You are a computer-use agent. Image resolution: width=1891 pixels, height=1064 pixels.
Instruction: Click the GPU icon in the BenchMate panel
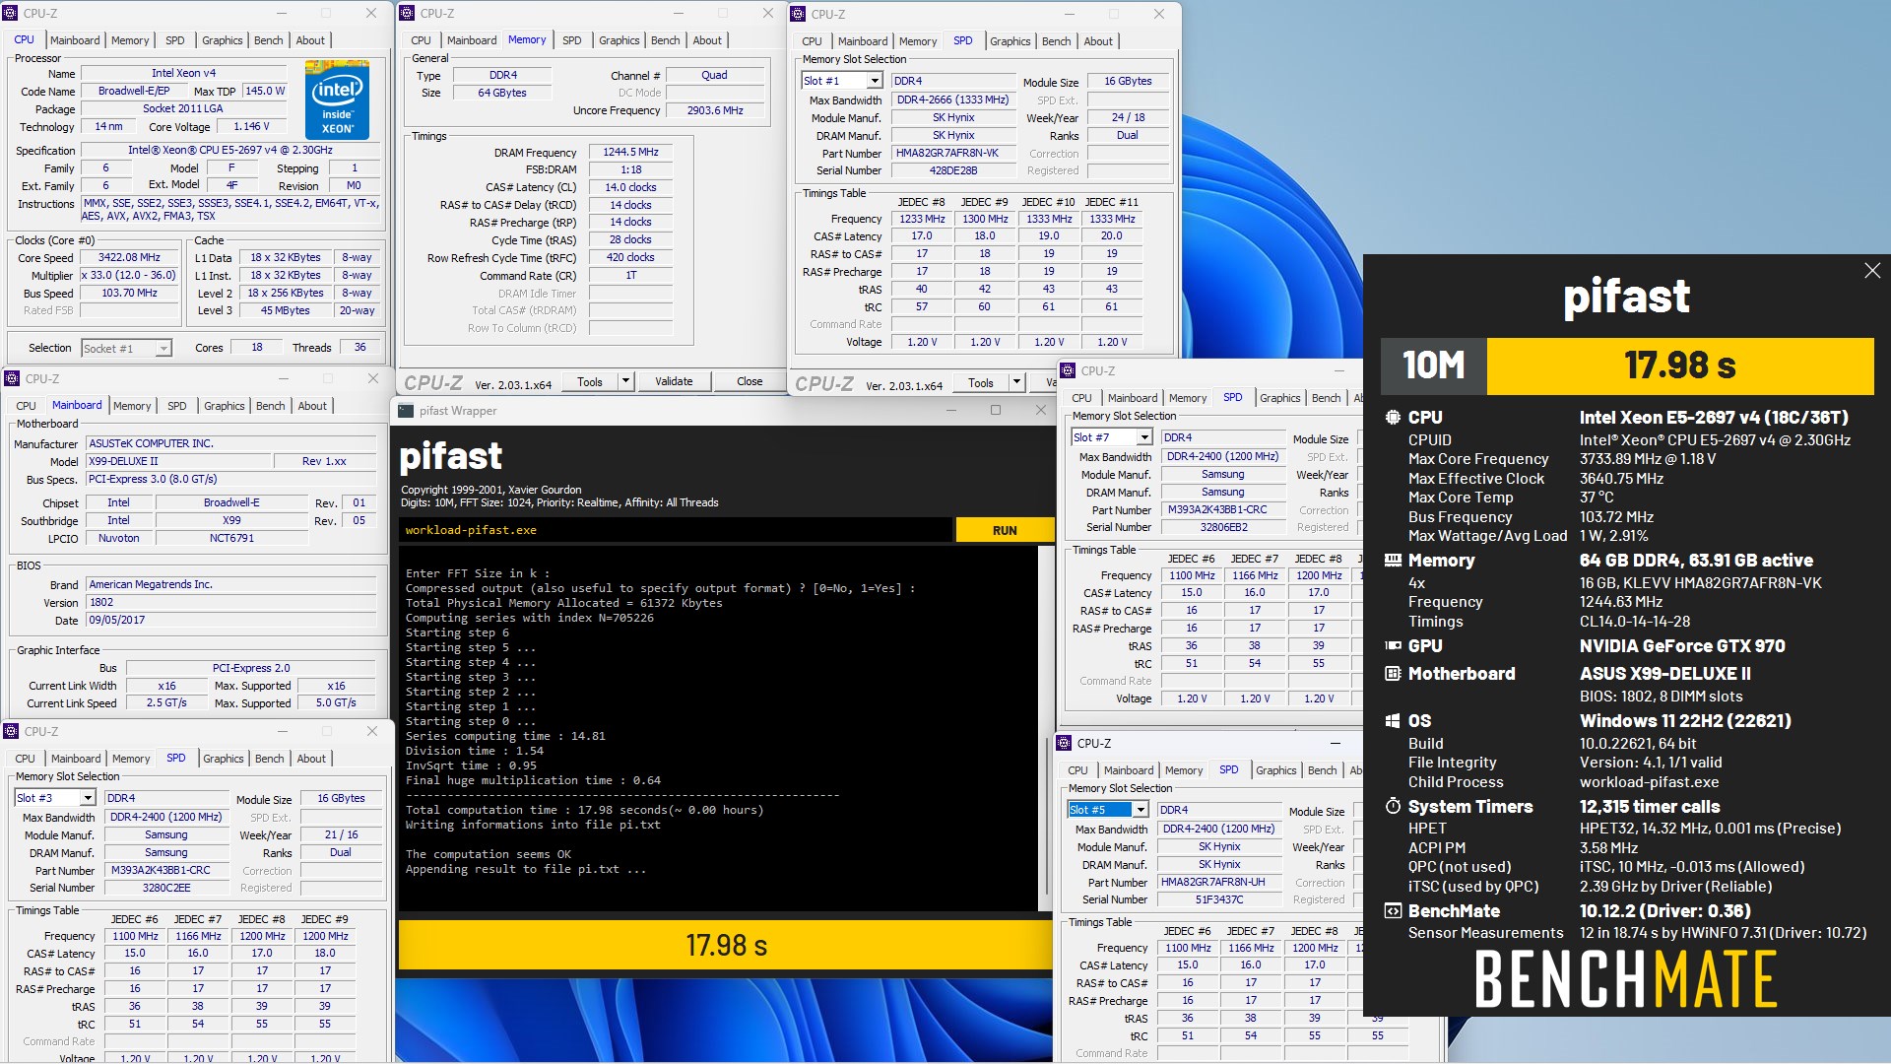[x=1393, y=646]
